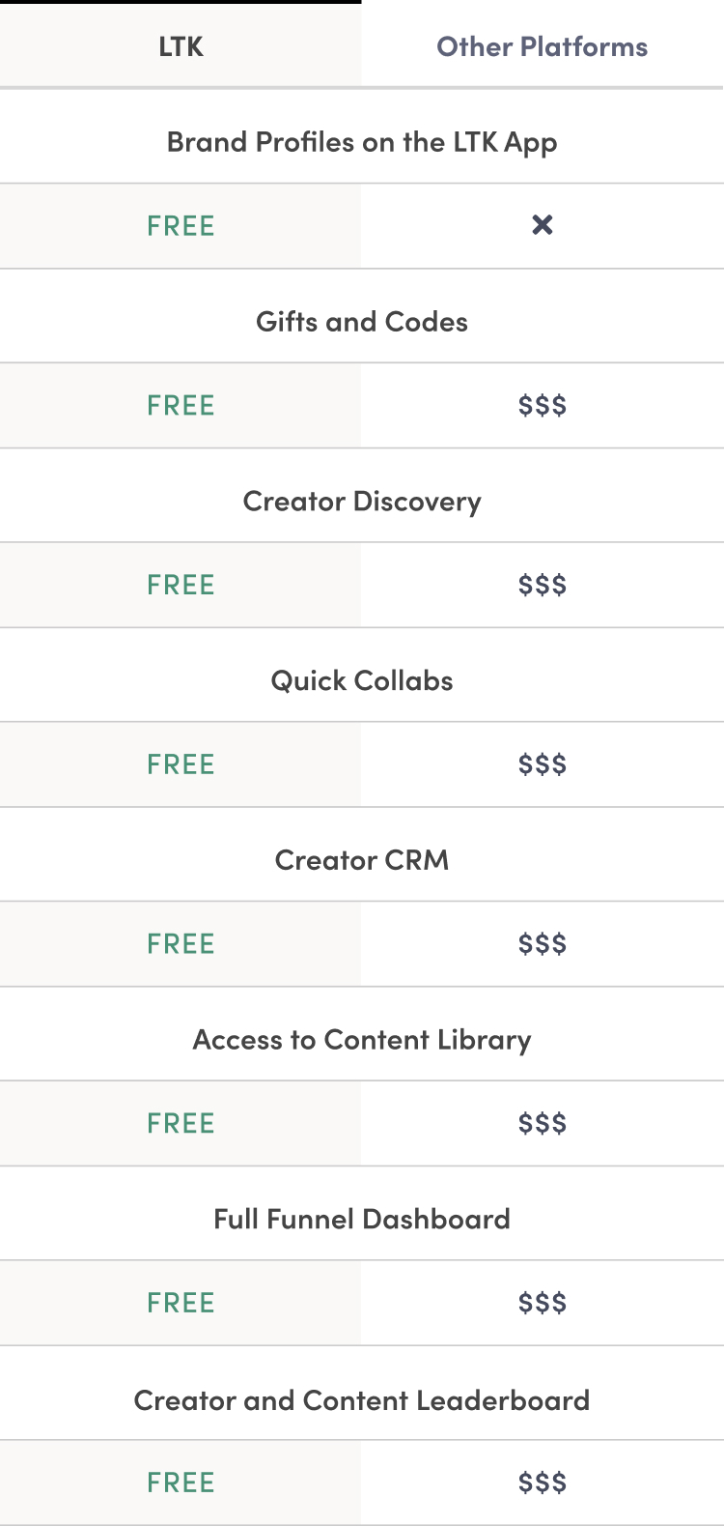724x1526 pixels.
Task: Click the X icon under Other Platforms
Action: click(x=543, y=225)
